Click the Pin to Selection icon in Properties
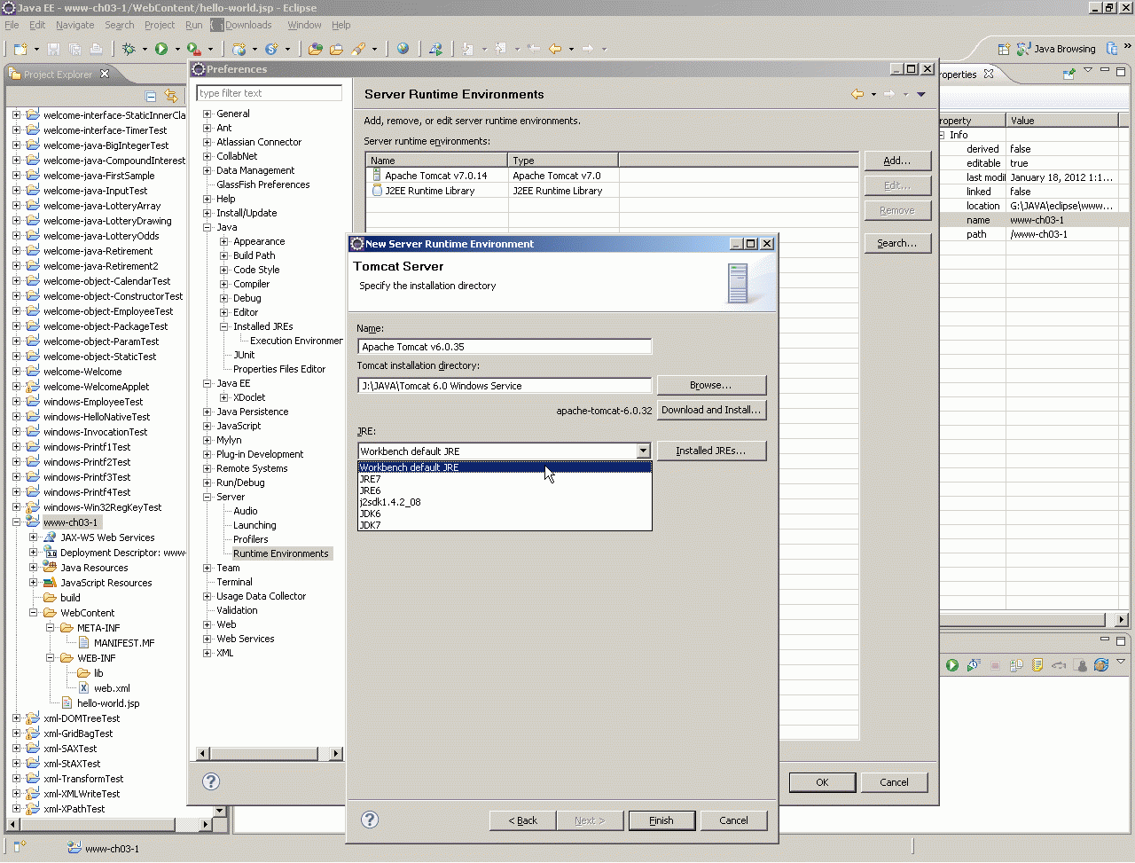1135x863 pixels. (x=1069, y=73)
